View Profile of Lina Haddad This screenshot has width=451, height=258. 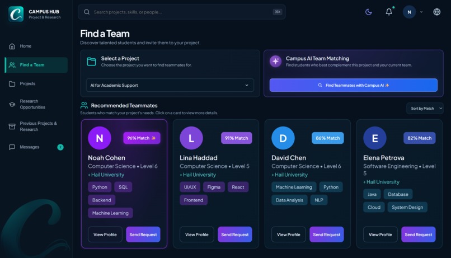(197, 234)
